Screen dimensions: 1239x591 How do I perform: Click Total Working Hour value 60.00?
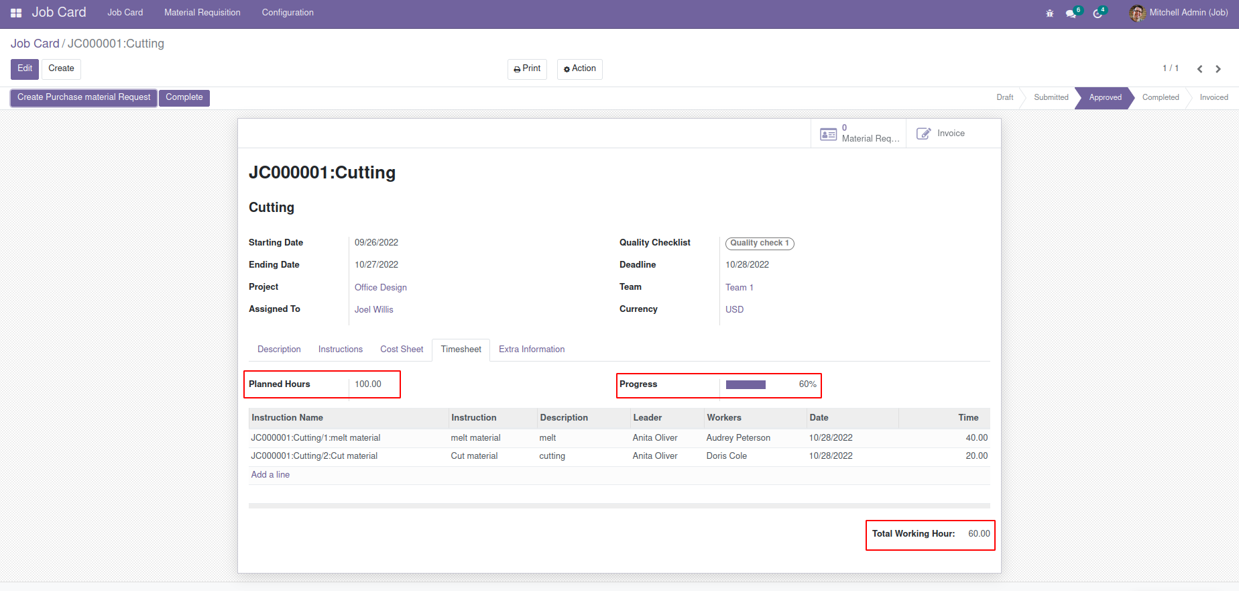pos(979,534)
